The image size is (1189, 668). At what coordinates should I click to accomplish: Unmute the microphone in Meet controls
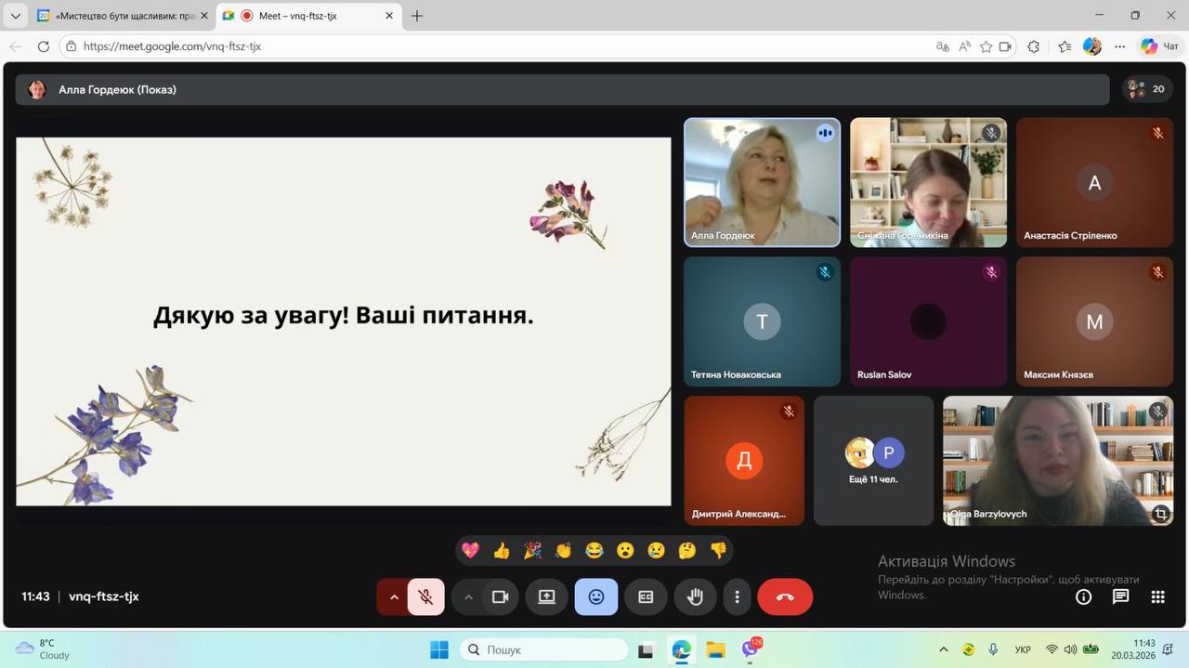[x=425, y=597]
